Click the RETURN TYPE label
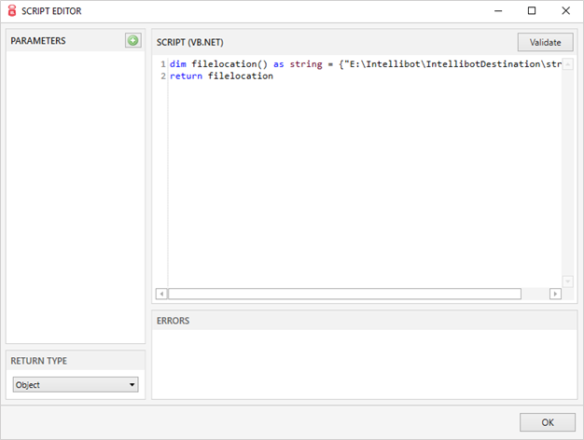 pos(39,361)
